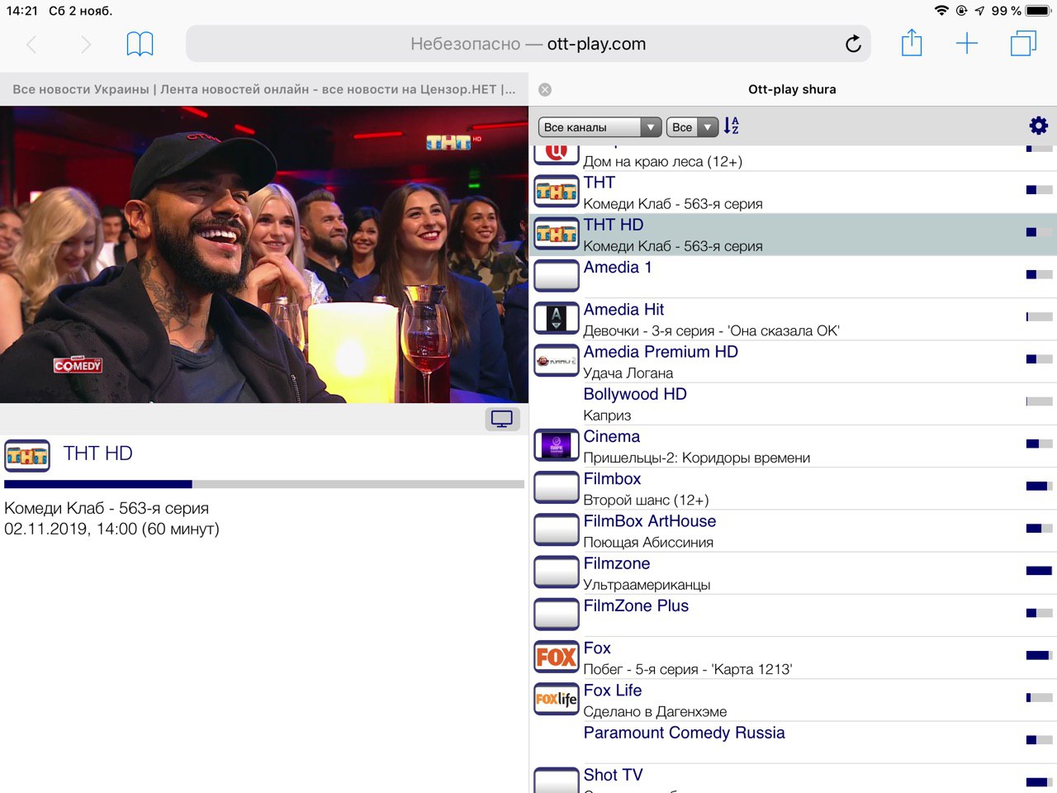
Task: Click FilmBox ArtHouse placeholder icon
Action: pyautogui.click(x=557, y=530)
